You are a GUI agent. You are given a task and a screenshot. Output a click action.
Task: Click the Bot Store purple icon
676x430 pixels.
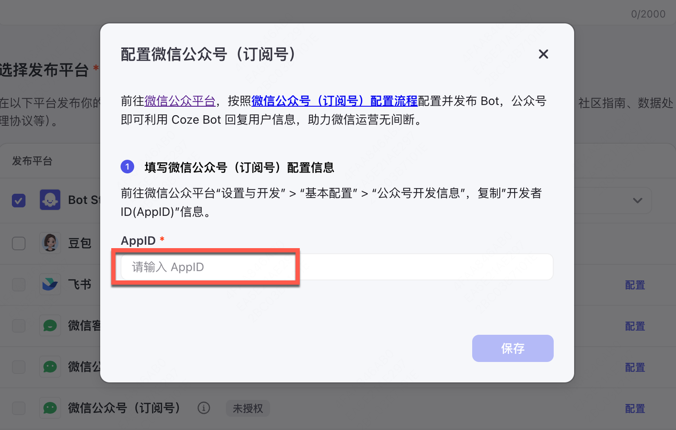(50, 200)
